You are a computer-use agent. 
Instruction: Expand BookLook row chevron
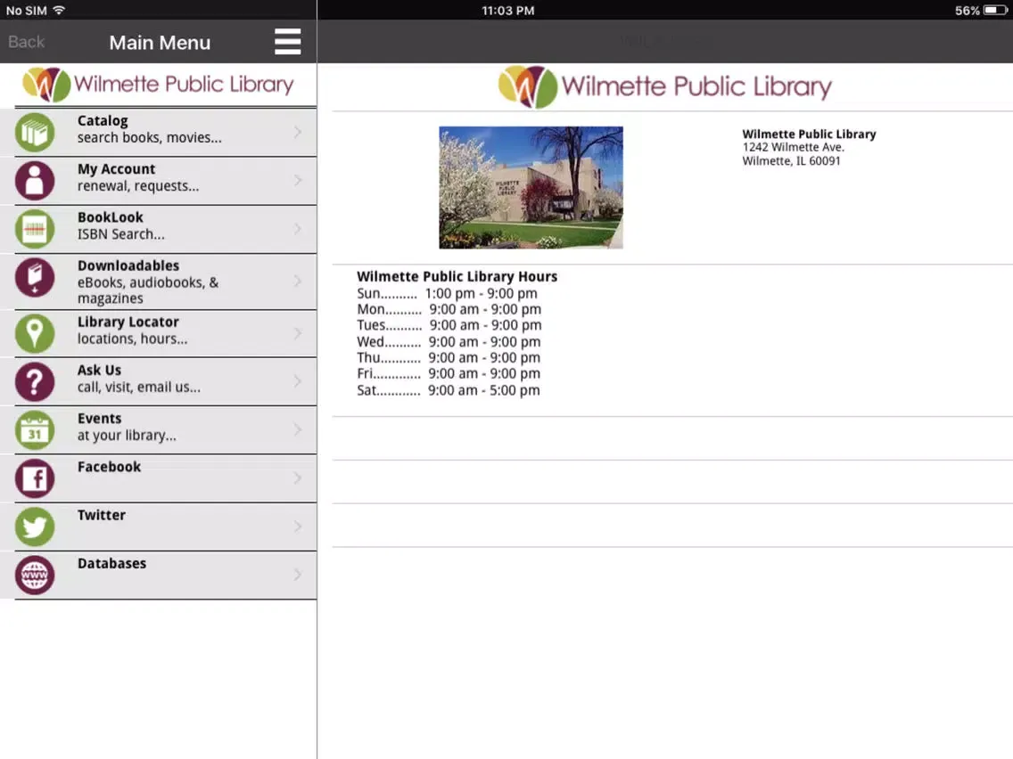297,229
